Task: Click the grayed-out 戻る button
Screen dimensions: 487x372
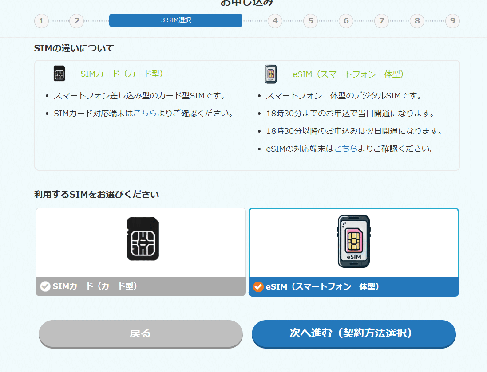Action: 140,334
